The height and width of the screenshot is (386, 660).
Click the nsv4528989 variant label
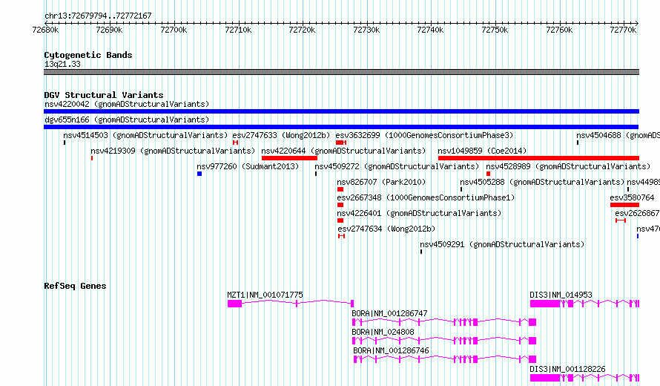(568, 166)
